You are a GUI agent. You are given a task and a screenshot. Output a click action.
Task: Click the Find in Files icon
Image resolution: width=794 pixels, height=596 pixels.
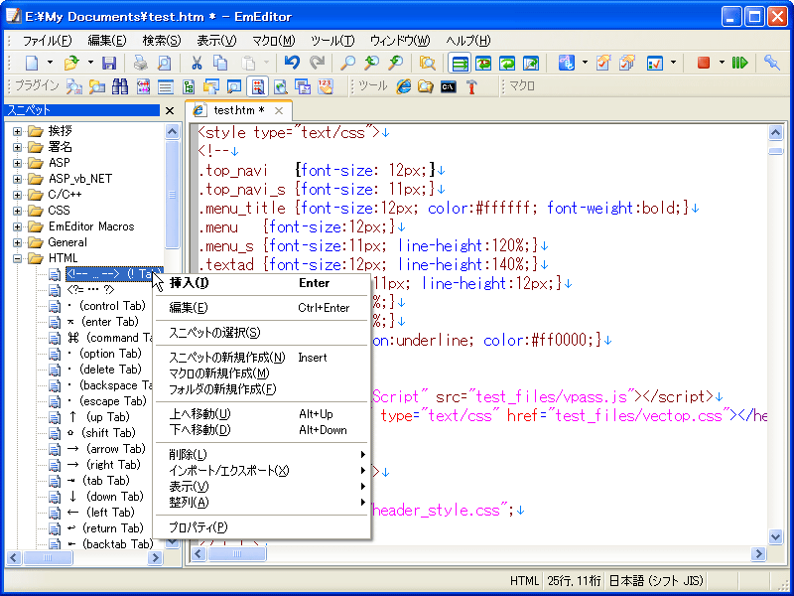pos(428,63)
